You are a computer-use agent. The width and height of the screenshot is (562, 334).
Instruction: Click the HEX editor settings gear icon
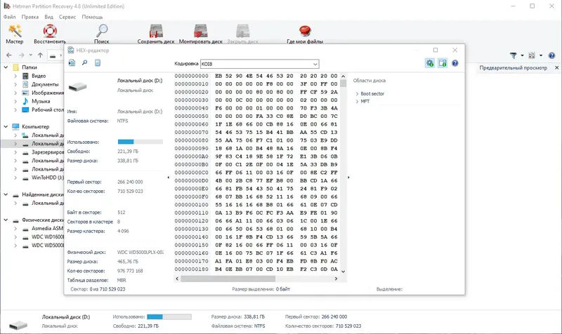pos(429,63)
